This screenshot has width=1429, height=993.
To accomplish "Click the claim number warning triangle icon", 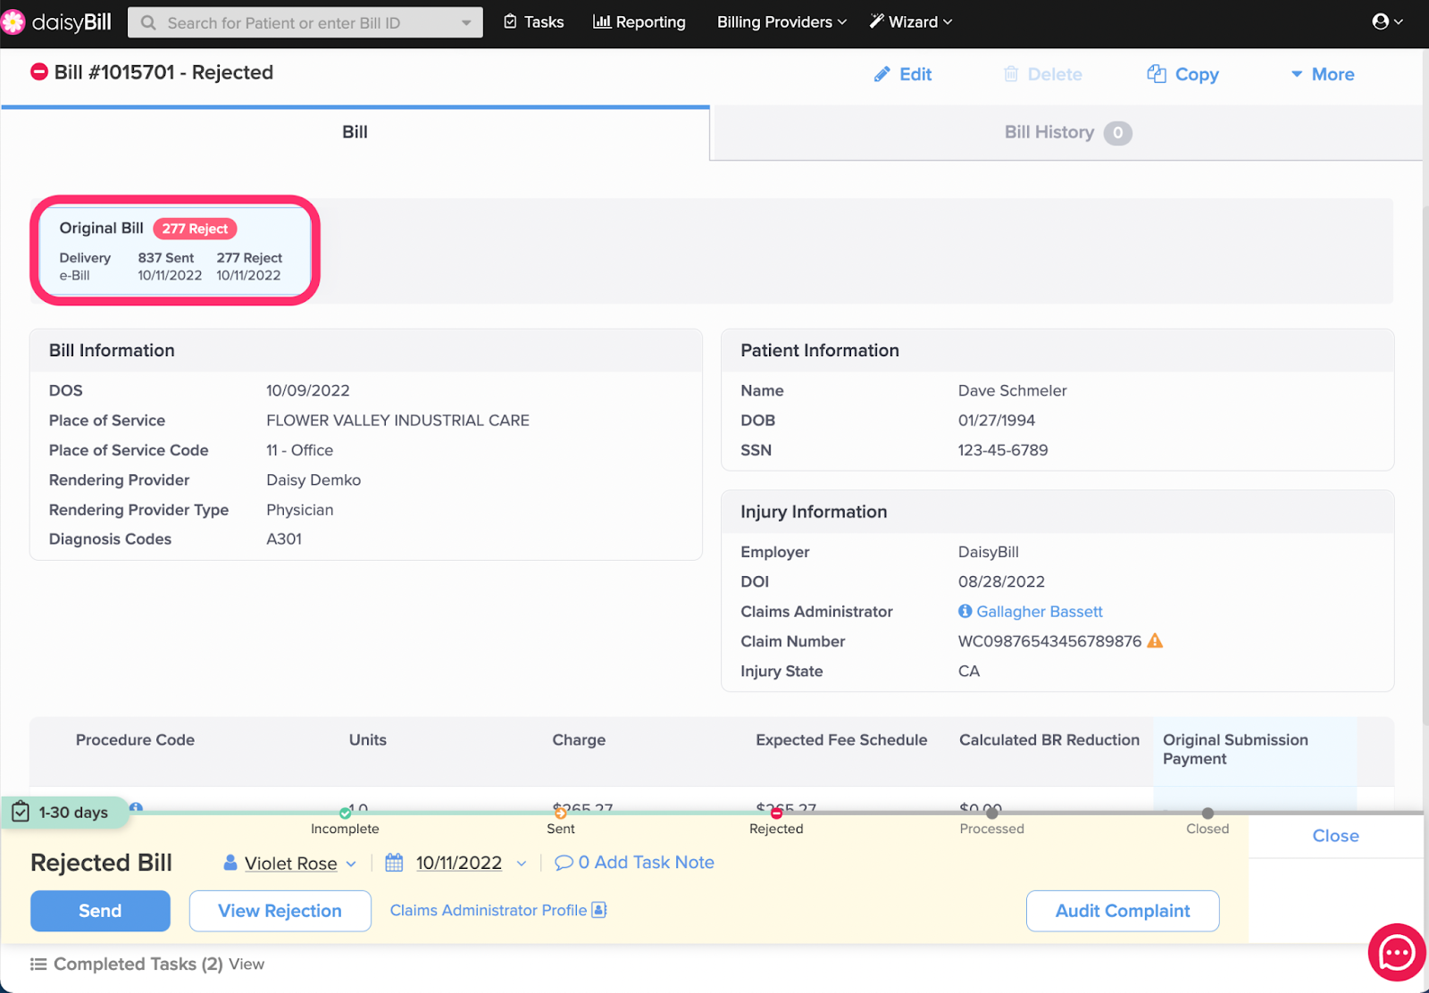I will [x=1155, y=641].
